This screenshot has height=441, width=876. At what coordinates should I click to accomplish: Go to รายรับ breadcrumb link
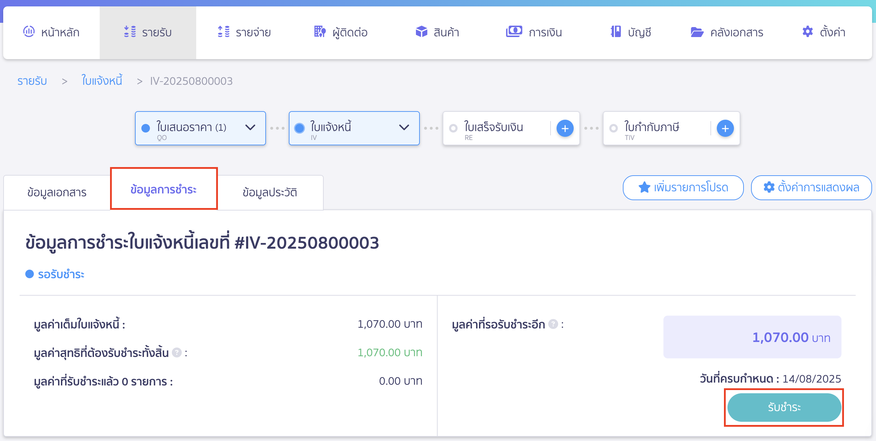click(x=32, y=81)
